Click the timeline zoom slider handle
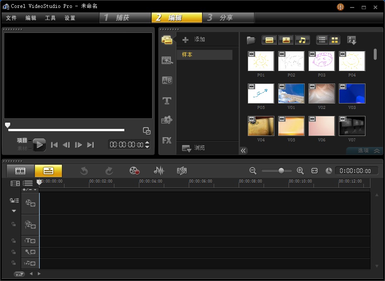385x281 pixels. tap(281, 171)
